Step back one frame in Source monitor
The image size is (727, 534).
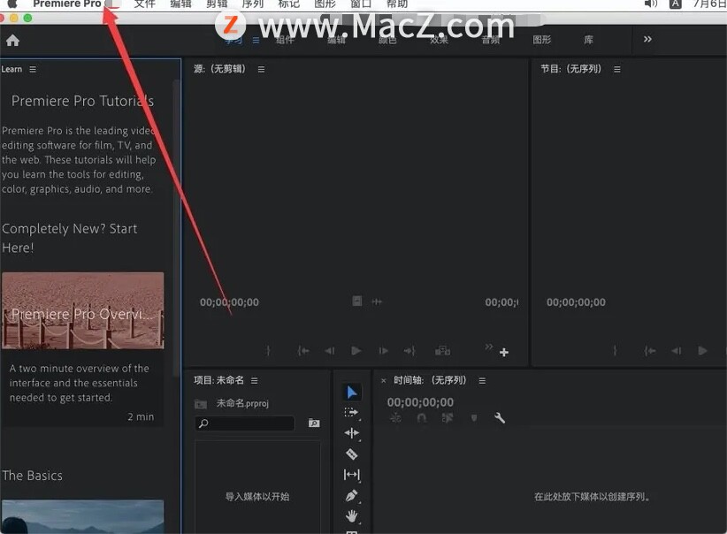click(x=330, y=350)
